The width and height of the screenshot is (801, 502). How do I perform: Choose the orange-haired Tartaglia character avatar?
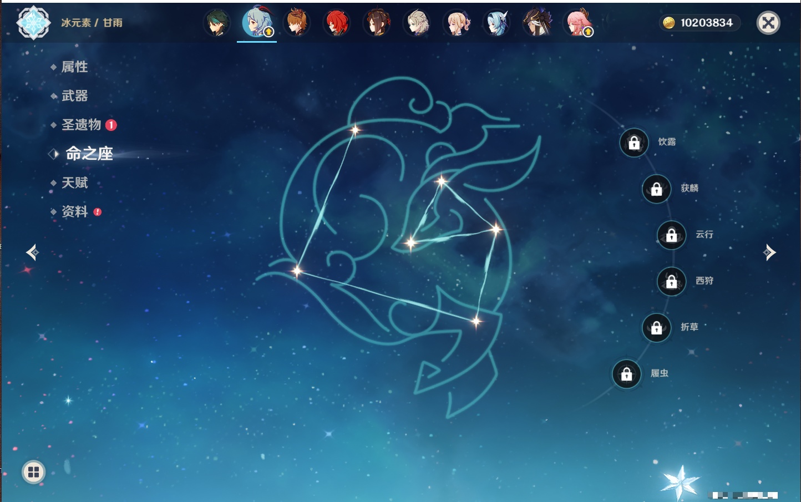pos(297,23)
